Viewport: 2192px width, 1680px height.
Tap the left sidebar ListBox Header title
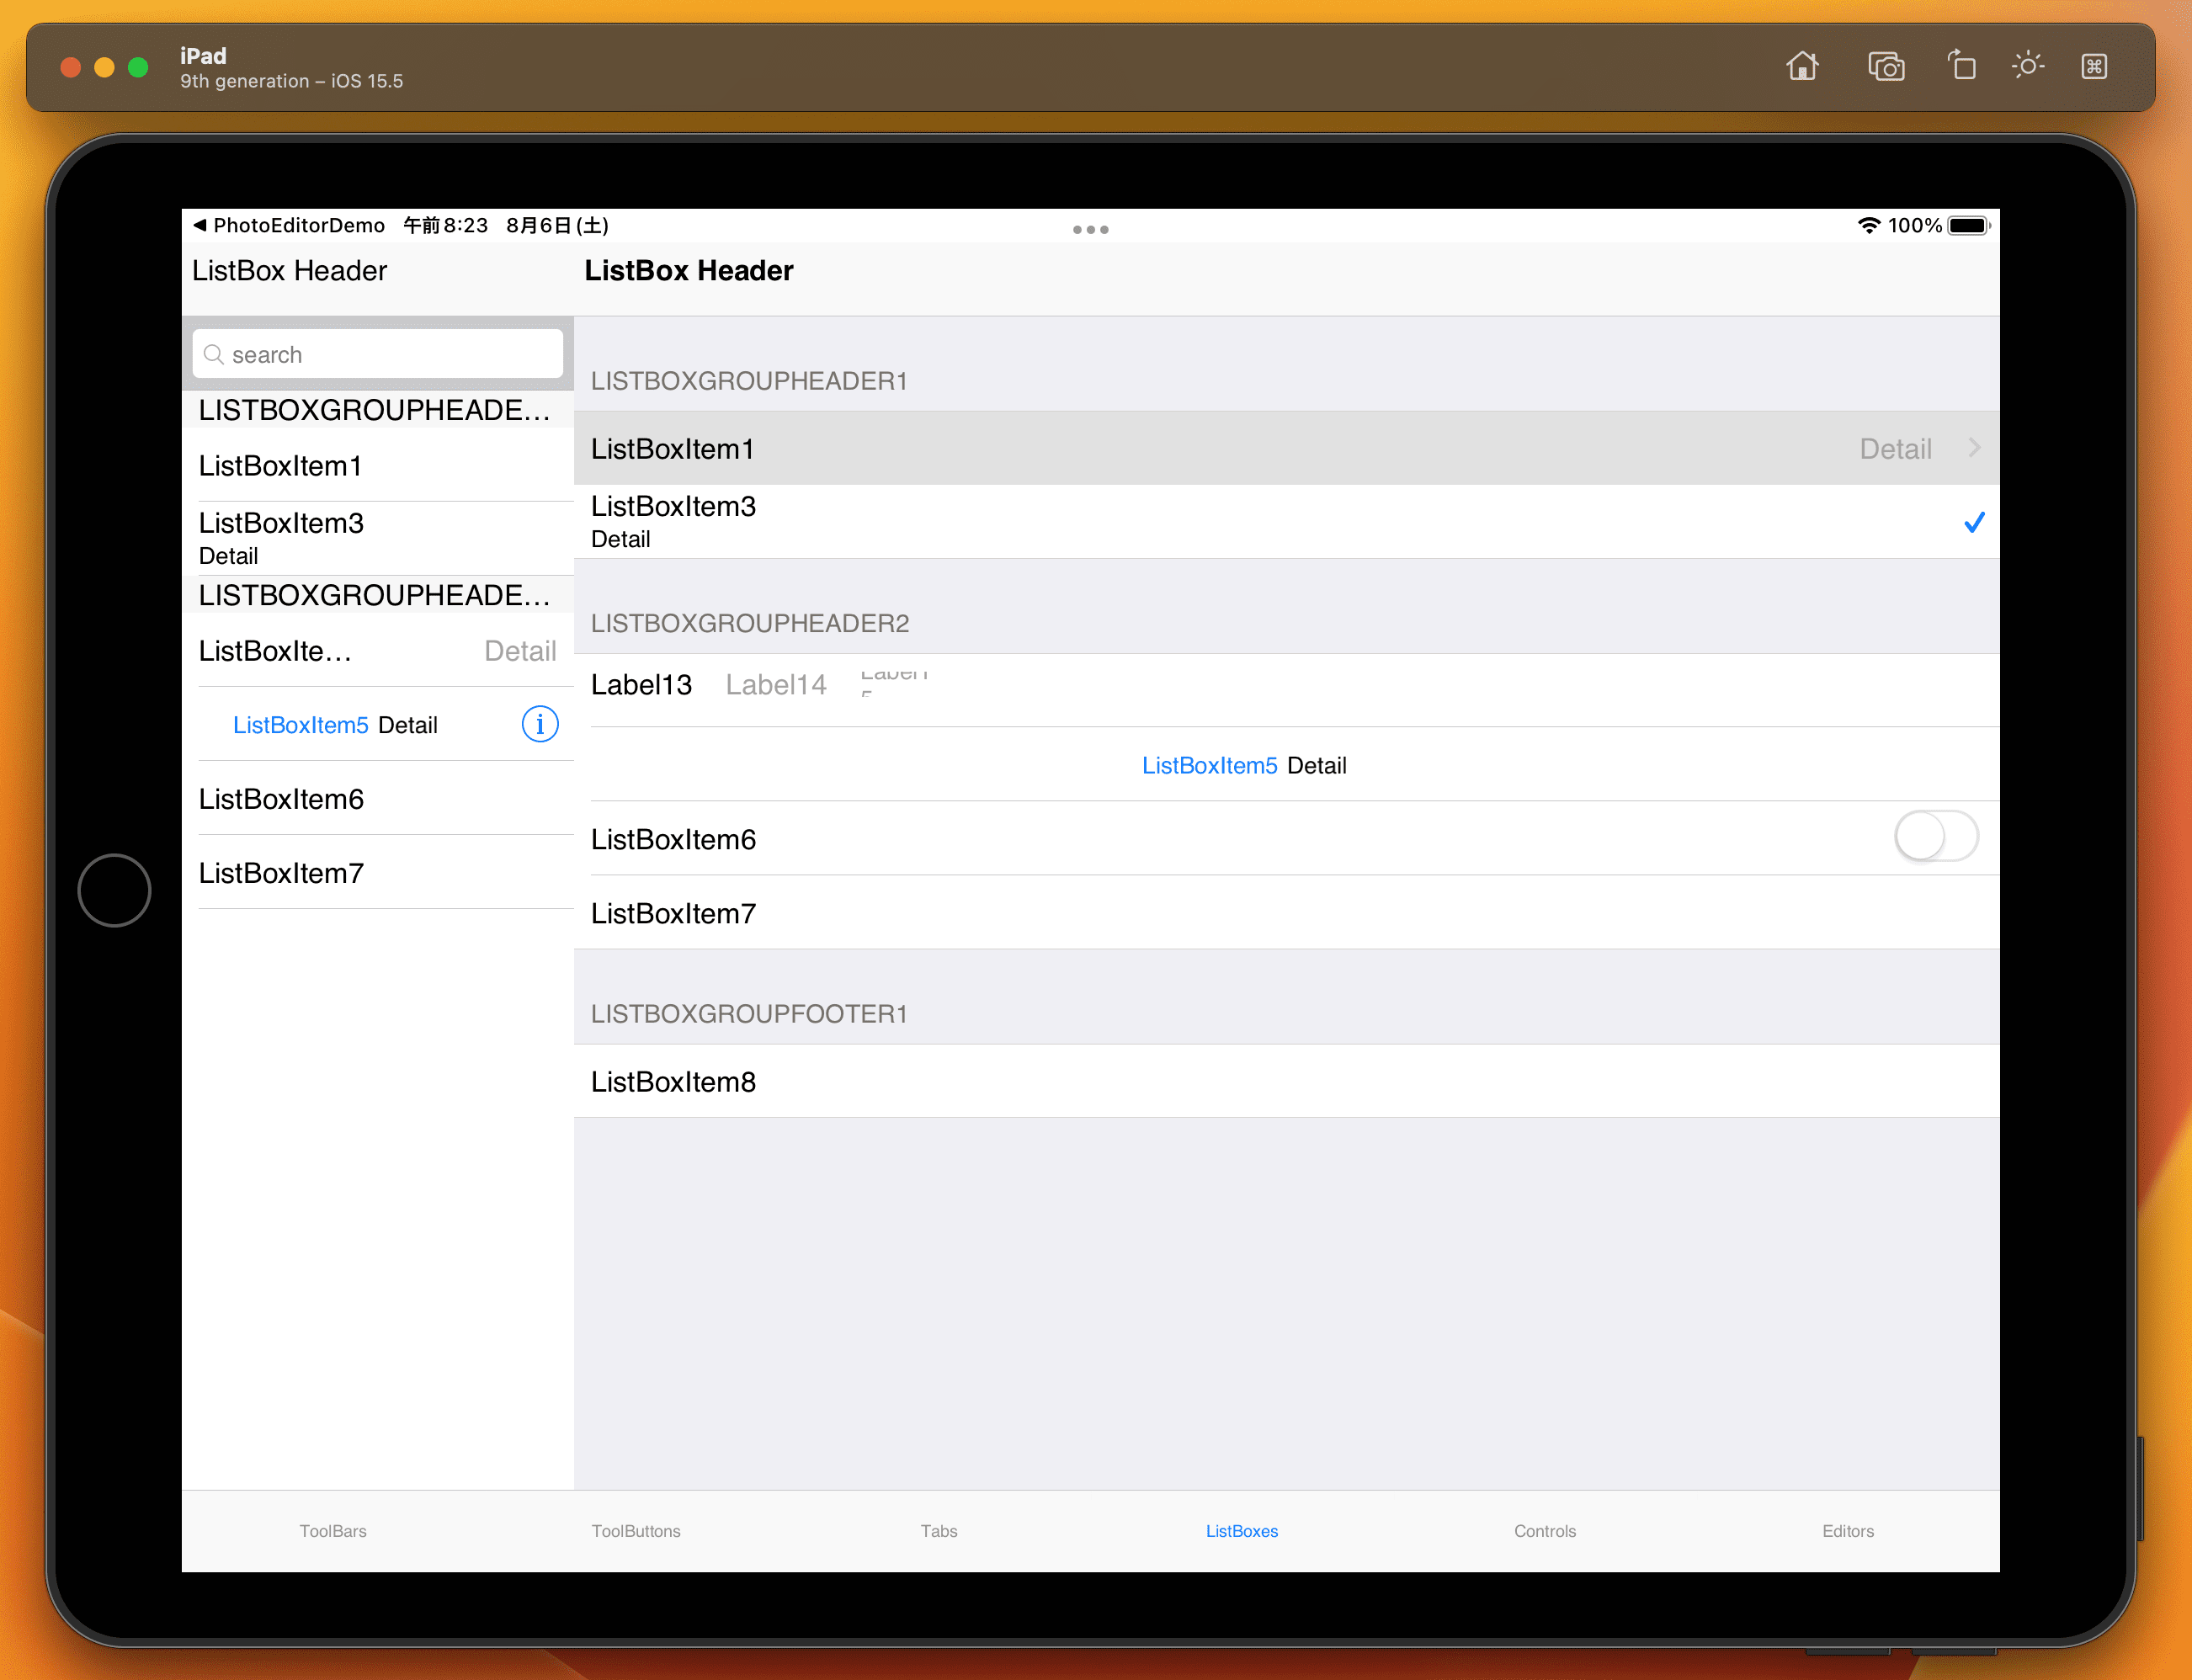point(289,270)
